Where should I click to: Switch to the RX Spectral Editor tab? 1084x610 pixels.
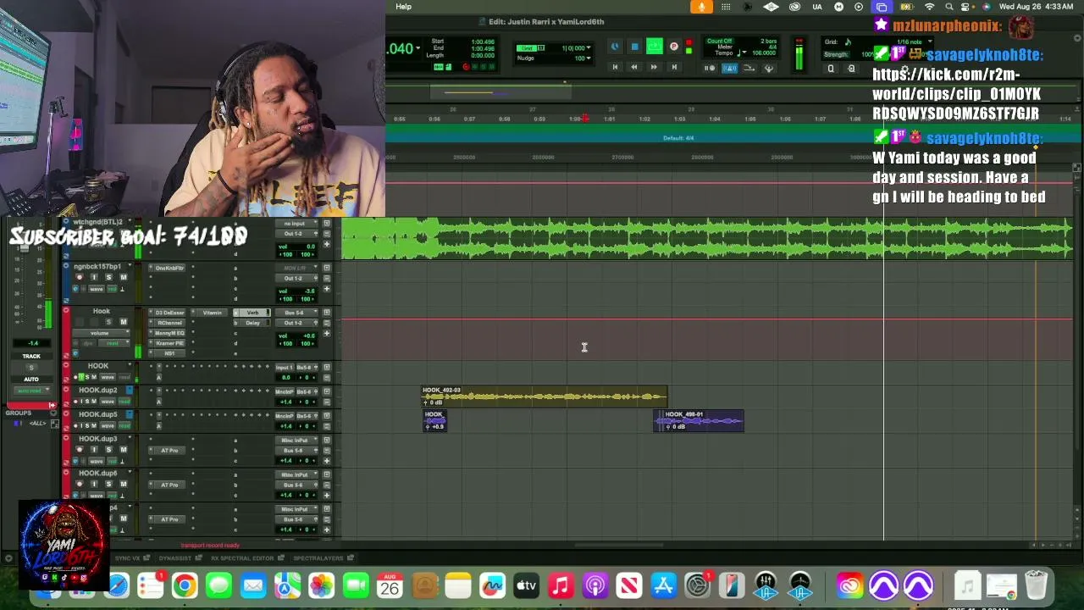pyautogui.click(x=242, y=558)
